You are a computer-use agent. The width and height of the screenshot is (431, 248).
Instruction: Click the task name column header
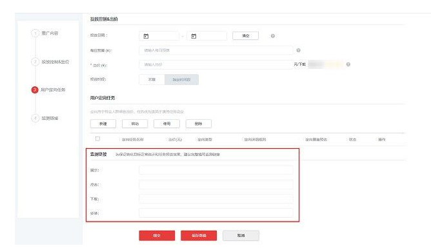[x=133, y=140]
